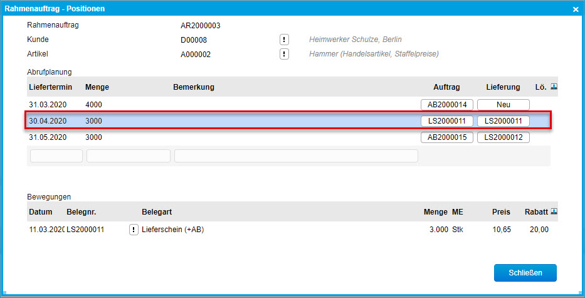Open order AB2000015 button

[447, 137]
